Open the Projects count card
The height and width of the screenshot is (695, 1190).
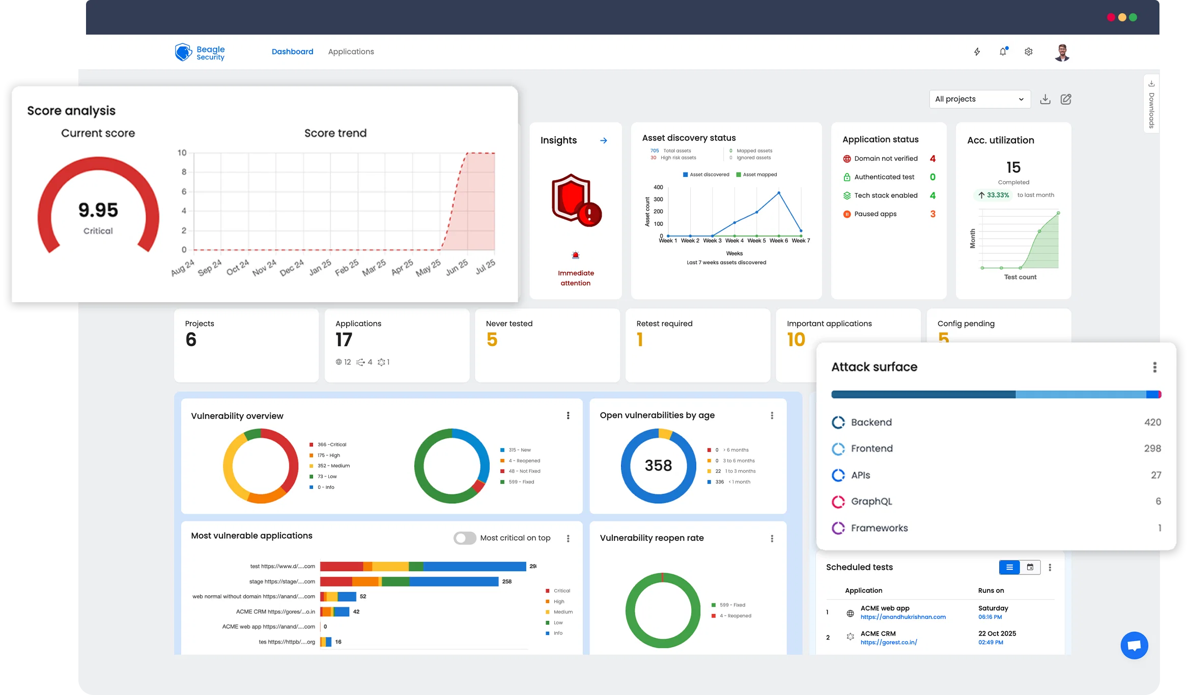point(246,345)
